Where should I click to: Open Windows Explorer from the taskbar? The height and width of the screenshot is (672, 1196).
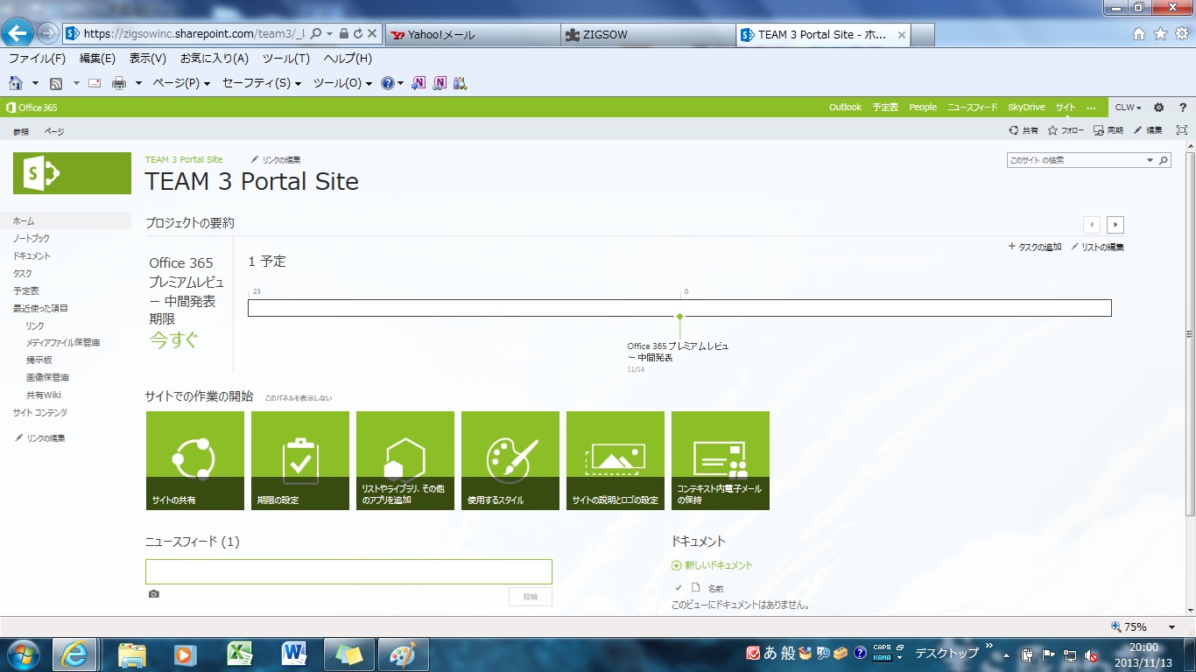coord(132,654)
